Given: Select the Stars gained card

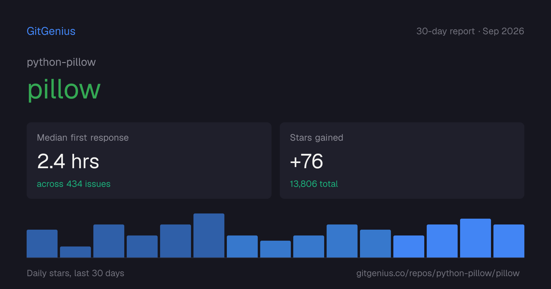Looking at the screenshot, I should coord(402,161).
